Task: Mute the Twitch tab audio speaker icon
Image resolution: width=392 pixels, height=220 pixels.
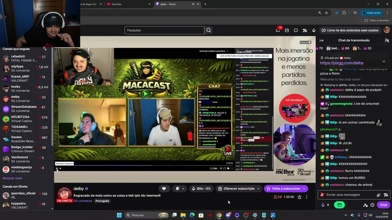Action: (x=193, y=4)
